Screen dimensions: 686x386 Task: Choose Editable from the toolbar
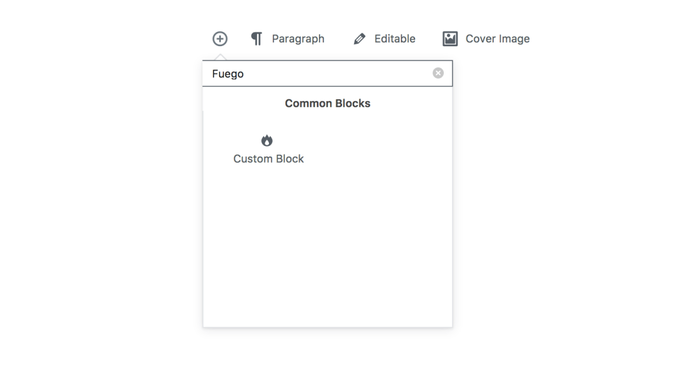click(x=394, y=38)
